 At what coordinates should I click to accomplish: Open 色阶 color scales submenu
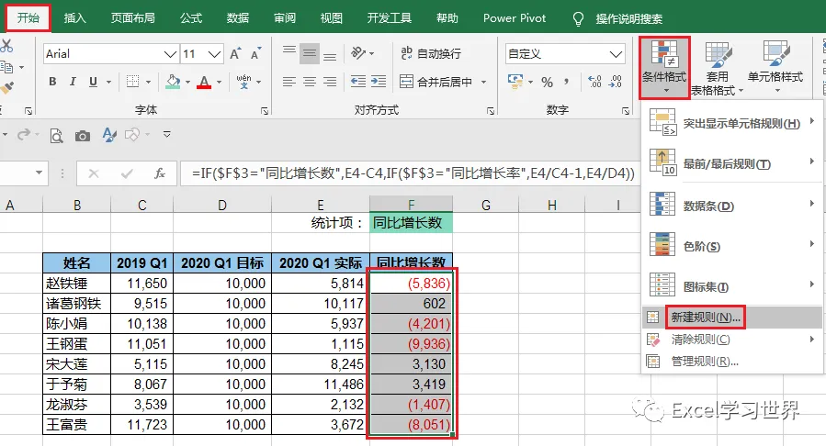(x=732, y=246)
